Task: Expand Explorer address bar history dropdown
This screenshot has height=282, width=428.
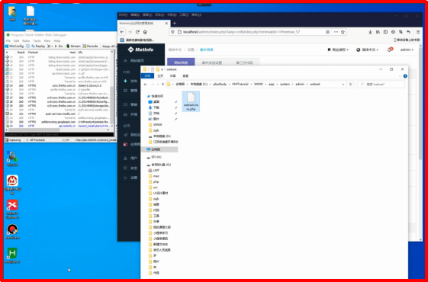Action: (343, 85)
